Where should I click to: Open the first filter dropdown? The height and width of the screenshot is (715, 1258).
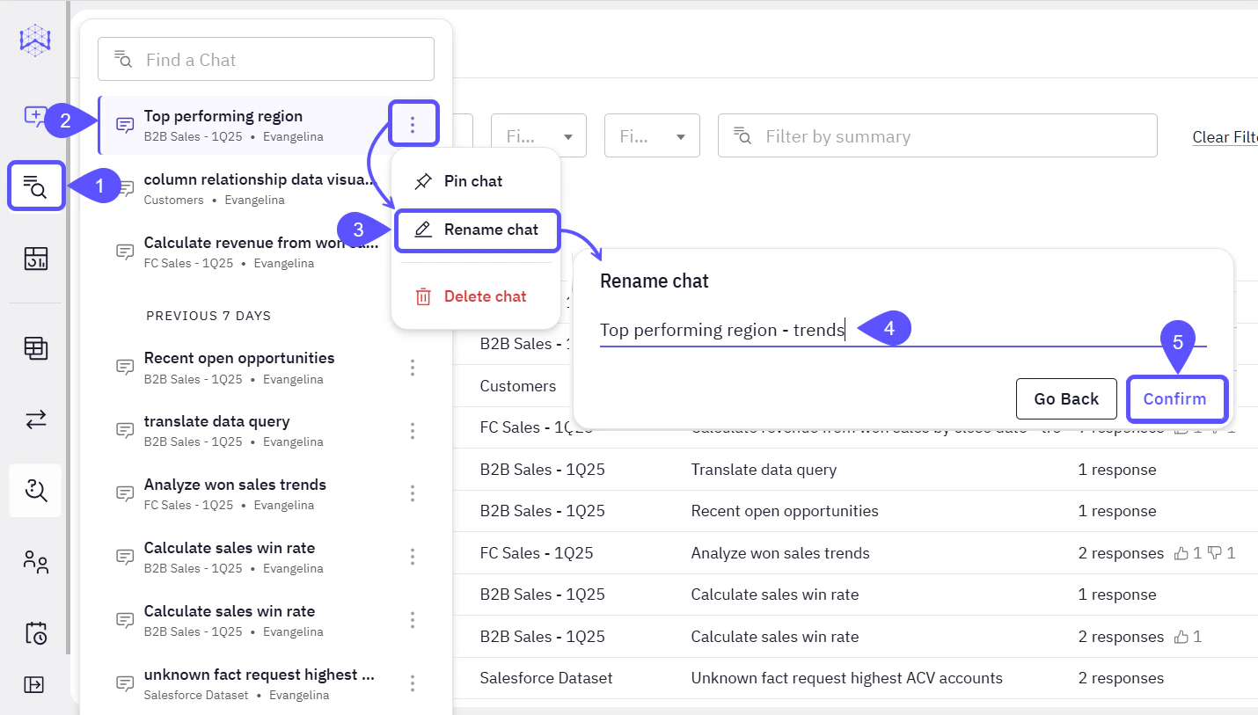[538, 135]
